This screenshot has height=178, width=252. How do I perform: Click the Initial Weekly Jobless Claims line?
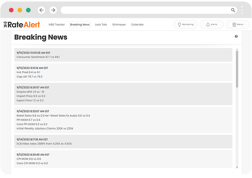45,128
